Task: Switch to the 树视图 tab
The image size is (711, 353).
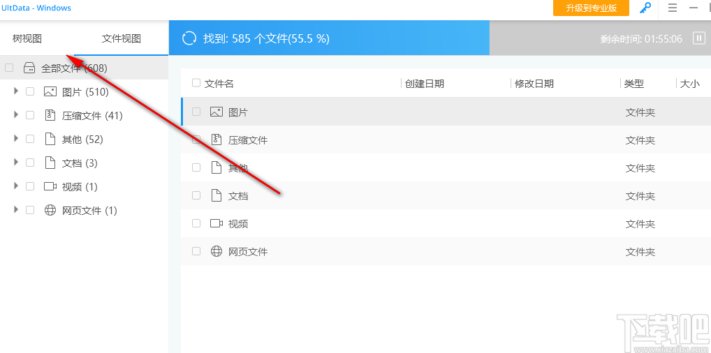Action: click(27, 38)
